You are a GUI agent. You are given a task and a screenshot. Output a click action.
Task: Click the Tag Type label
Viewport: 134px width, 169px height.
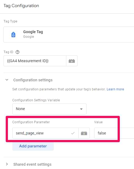[10, 21]
